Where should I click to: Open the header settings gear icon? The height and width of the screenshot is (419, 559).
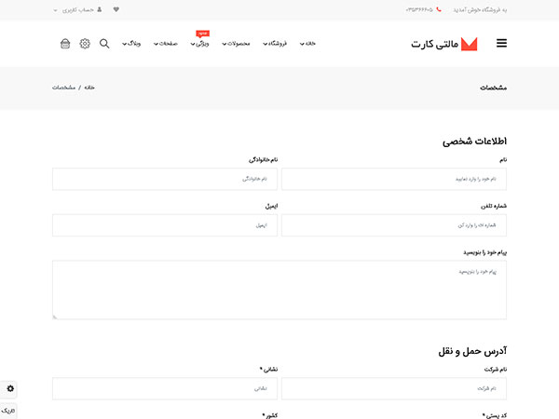[85, 44]
